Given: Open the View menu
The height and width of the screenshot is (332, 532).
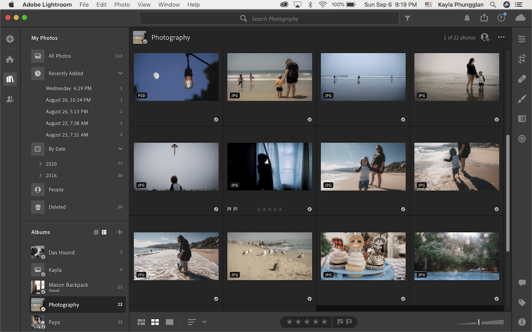Looking at the screenshot, I should (x=144, y=5).
